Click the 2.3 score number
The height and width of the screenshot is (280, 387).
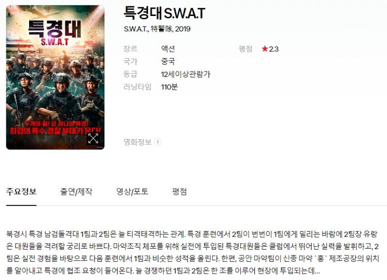[274, 49]
